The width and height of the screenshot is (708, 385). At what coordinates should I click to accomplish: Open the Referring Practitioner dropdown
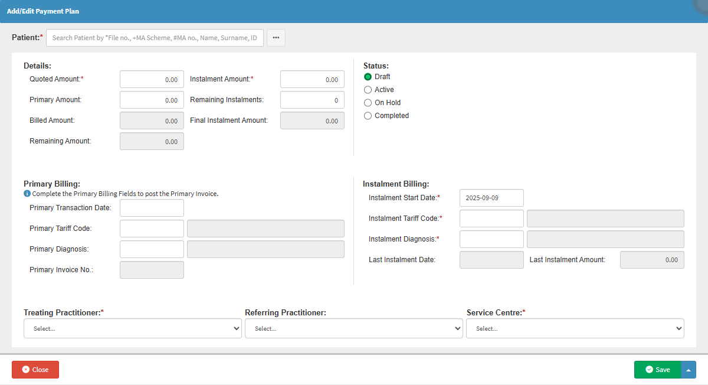353,328
